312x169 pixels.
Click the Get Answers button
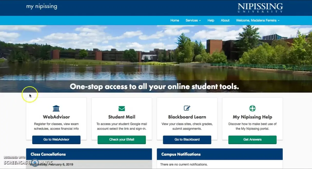[252, 140]
